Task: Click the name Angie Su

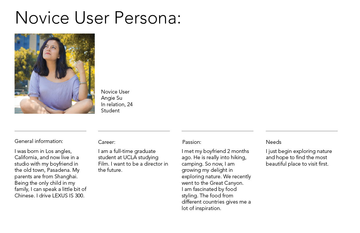Action: coord(111,98)
